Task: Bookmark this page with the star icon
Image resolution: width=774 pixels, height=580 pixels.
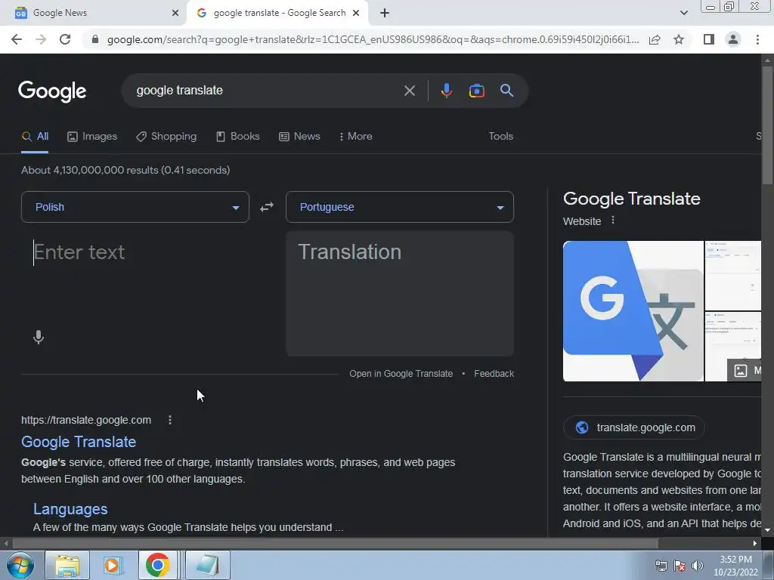Action: click(x=679, y=39)
